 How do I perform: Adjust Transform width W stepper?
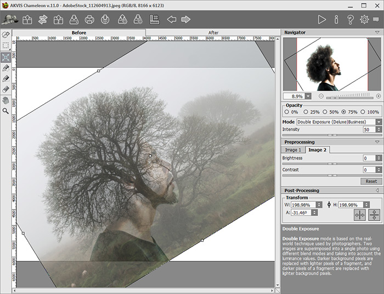319,205
